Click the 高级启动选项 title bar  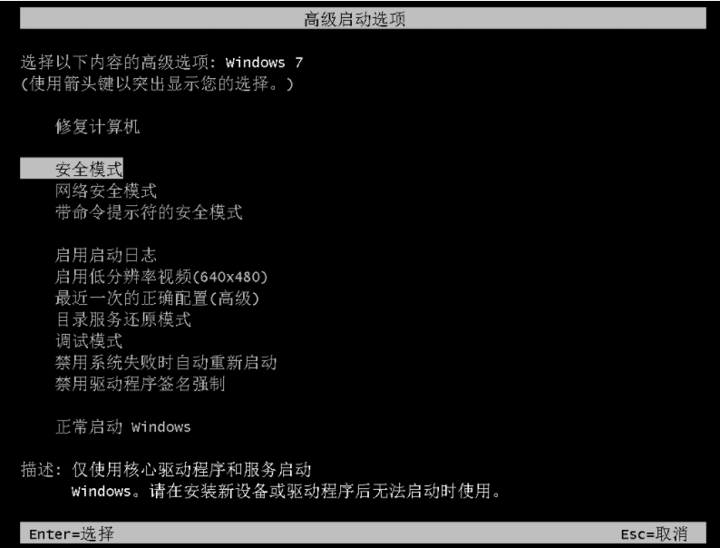pyautogui.click(x=363, y=19)
